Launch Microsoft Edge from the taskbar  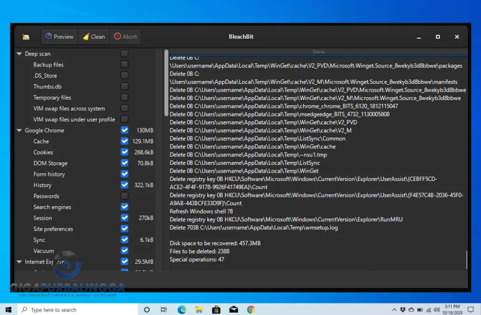tap(182, 310)
